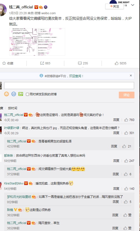Click the star 收藏 favorite icon
The image size is (140, 231).
click(4, 63)
